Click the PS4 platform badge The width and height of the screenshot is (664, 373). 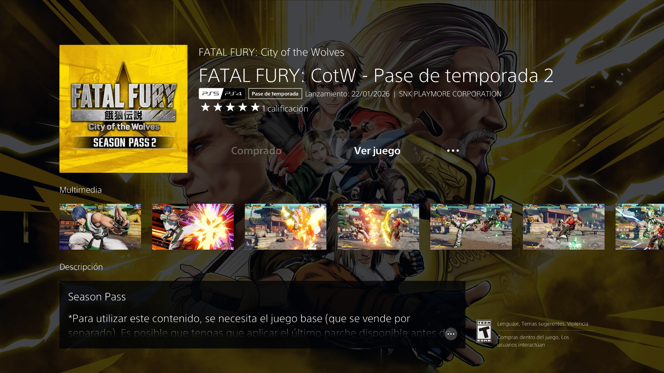234,94
